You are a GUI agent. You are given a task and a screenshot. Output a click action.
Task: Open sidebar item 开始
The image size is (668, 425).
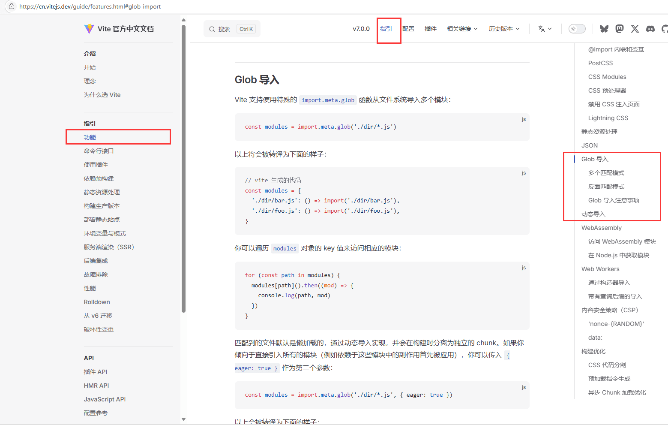coord(90,67)
